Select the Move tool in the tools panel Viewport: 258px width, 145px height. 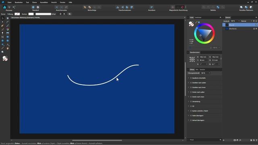coord(2,18)
